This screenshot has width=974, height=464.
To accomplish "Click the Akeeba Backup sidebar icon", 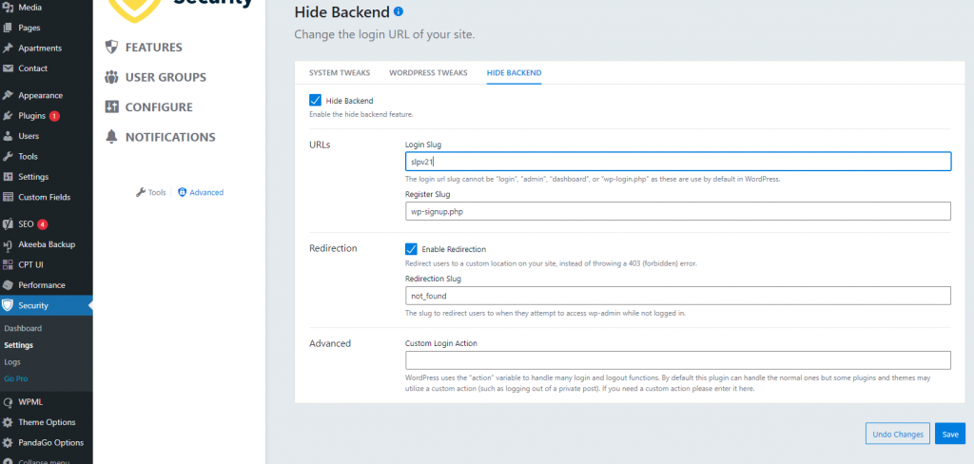I will pos(9,244).
